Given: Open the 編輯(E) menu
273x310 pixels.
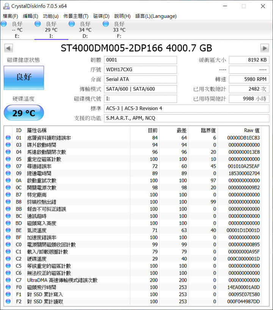Looking at the screenshot, I should pos(30,16).
